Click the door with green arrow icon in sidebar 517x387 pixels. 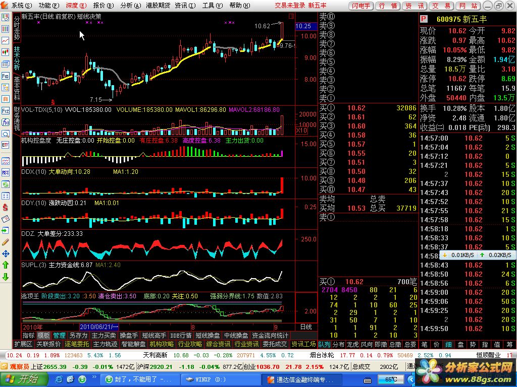5,230
